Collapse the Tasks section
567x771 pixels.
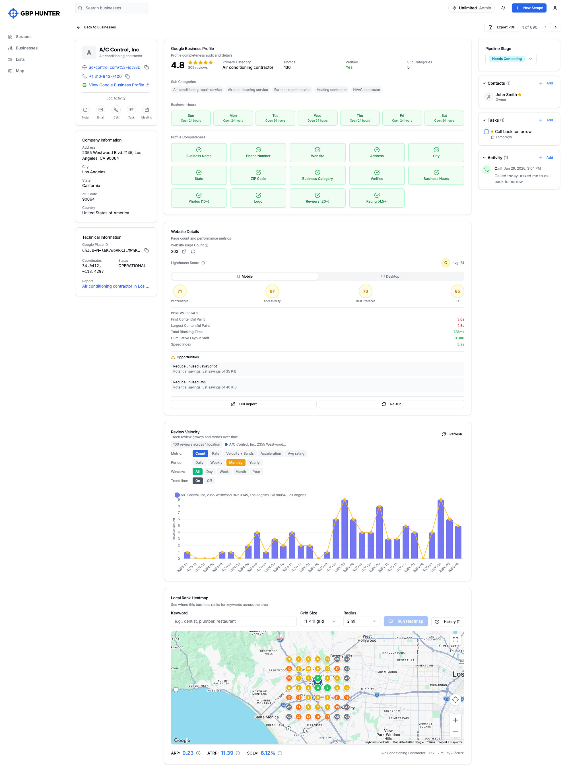pyautogui.click(x=484, y=120)
